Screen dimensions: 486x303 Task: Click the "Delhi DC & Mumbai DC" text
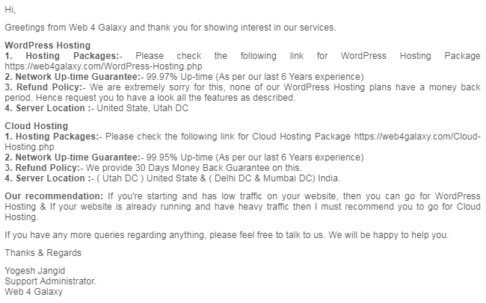click(263, 178)
